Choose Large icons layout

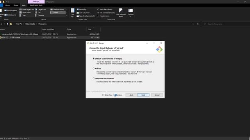coord(41,9)
